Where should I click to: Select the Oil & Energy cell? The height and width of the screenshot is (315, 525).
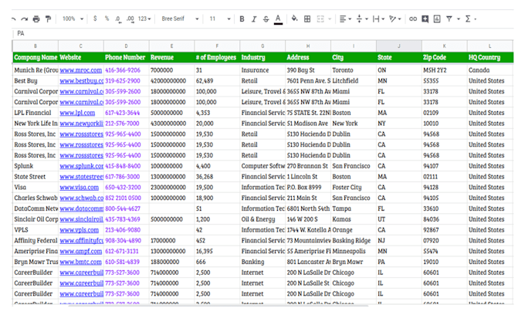click(262, 219)
